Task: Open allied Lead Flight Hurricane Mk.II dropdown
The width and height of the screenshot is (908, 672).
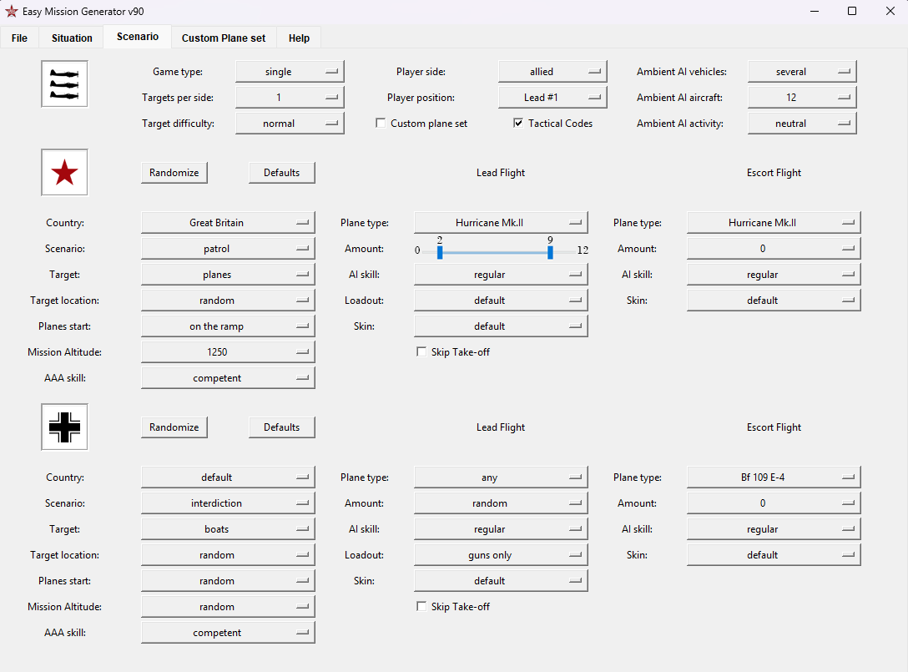Action: coord(501,222)
